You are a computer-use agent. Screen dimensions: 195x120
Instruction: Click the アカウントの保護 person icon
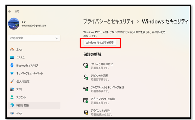click(x=86, y=77)
